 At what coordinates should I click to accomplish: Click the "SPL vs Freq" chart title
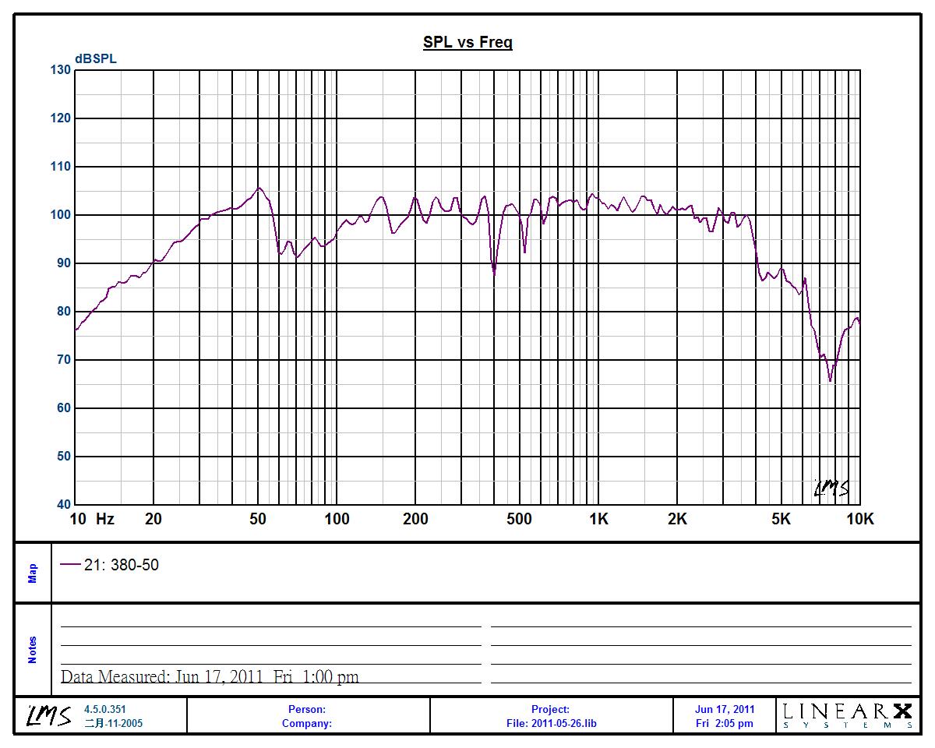[x=467, y=43]
